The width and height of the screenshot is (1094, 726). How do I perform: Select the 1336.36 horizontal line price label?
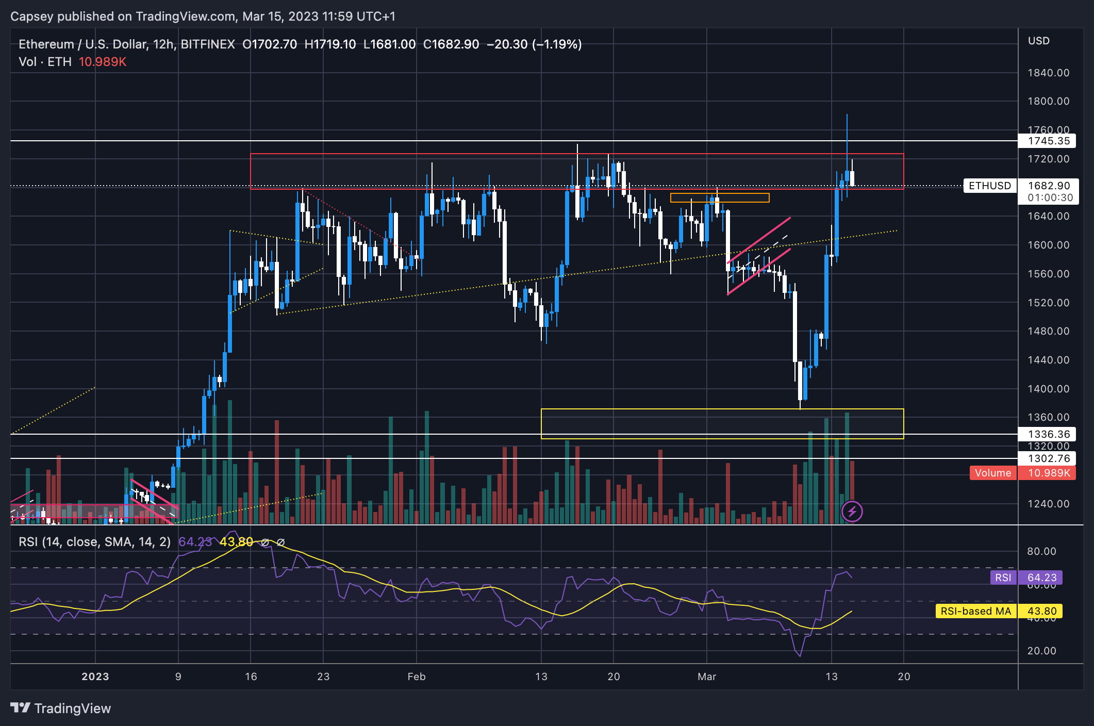[1048, 434]
